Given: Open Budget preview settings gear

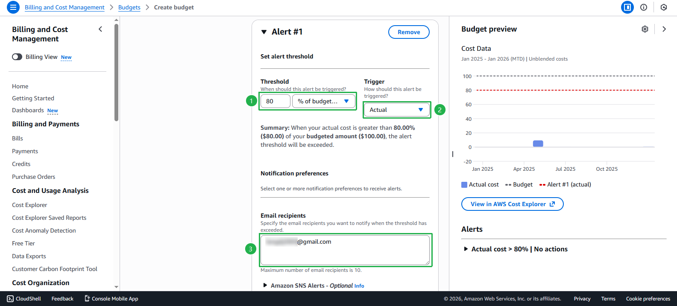Looking at the screenshot, I should (645, 29).
